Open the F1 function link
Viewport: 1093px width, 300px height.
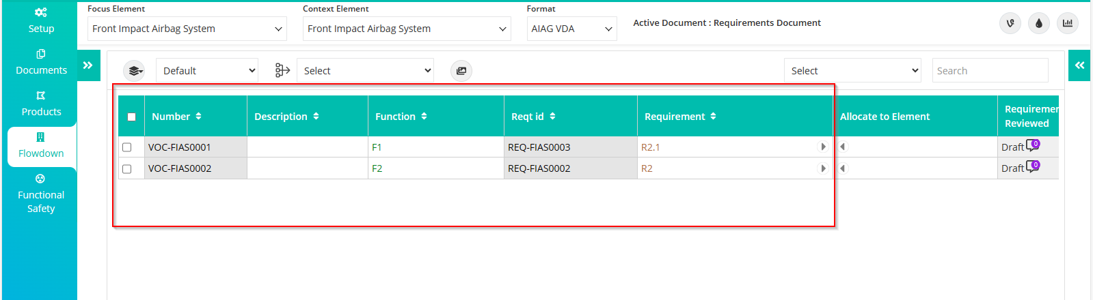tap(377, 147)
